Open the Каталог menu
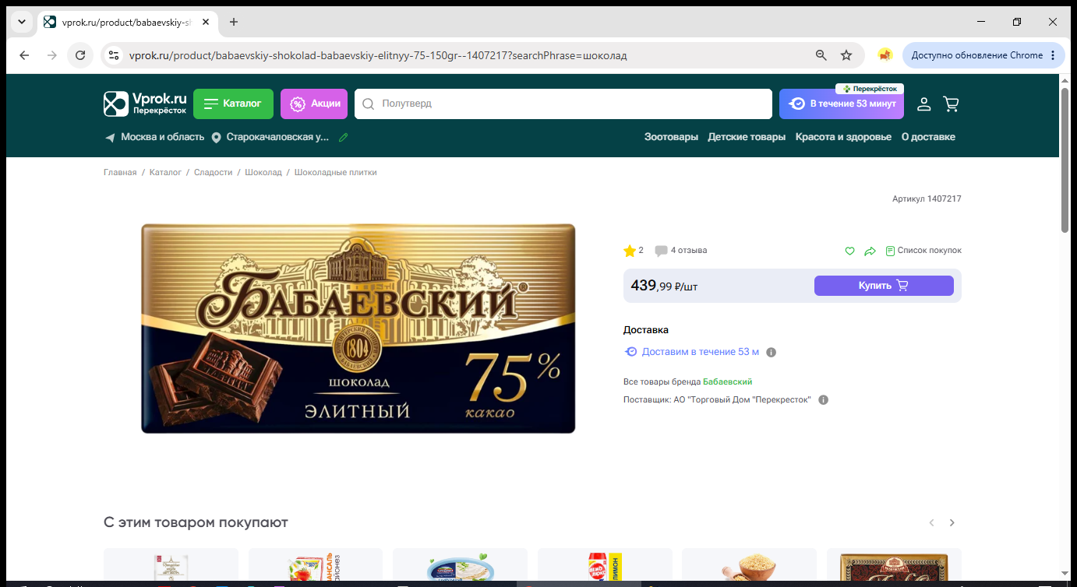 point(233,104)
